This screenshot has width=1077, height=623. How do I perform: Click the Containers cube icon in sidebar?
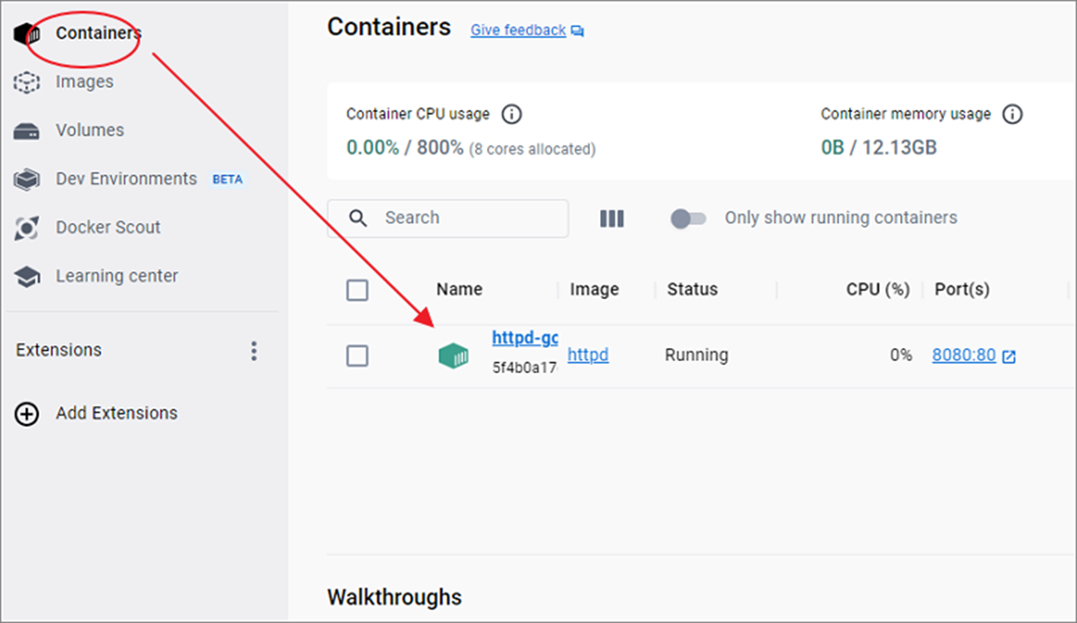point(26,33)
